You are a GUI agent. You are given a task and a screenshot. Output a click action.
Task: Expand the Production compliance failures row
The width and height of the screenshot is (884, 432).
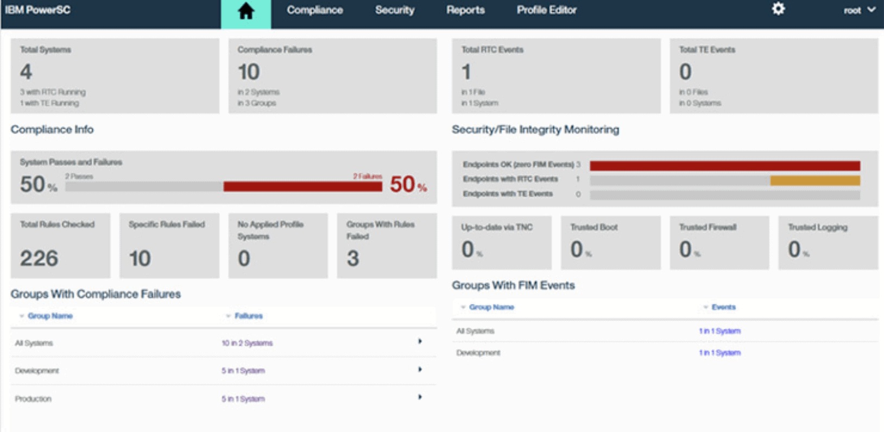pyautogui.click(x=420, y=397)
